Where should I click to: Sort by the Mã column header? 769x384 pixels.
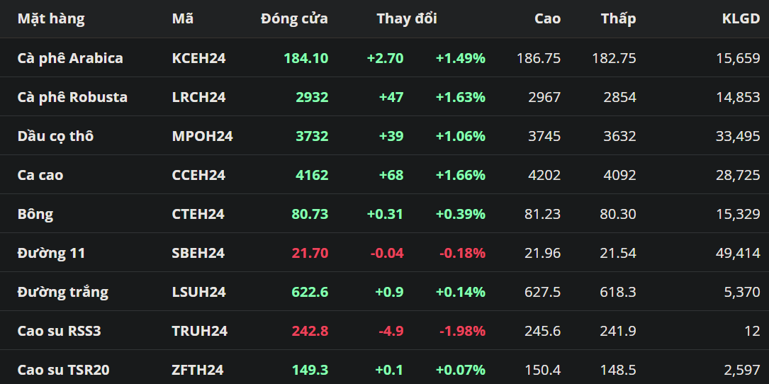(x=183, y=19)
